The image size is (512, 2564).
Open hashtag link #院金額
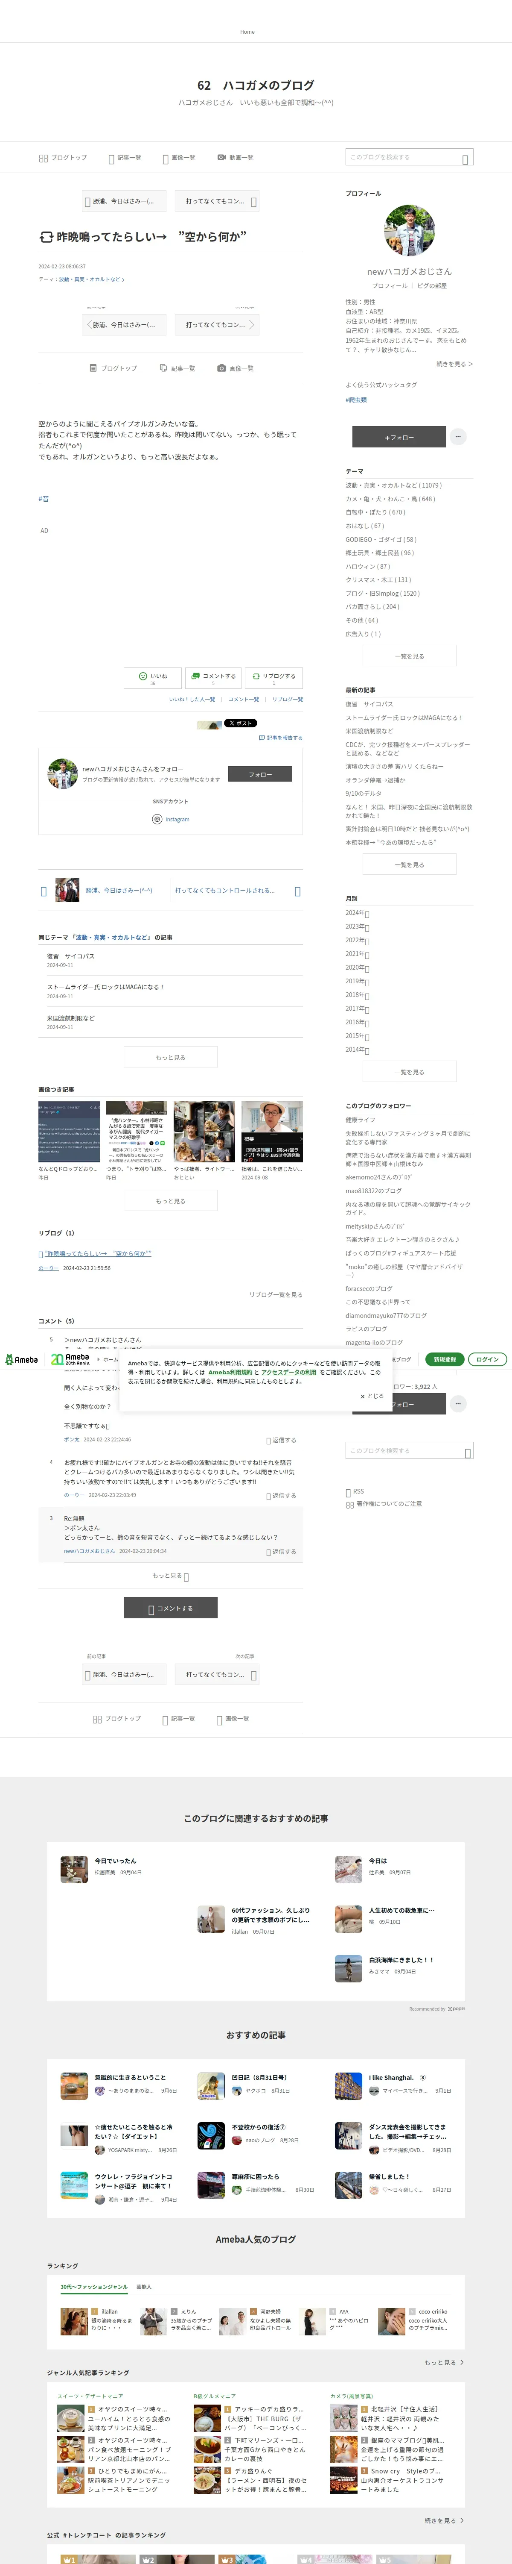click(x=356, y=400)
